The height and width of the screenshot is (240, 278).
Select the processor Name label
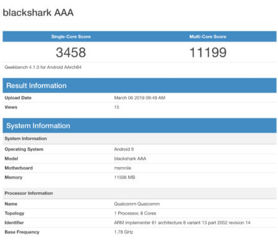[11, 204]
